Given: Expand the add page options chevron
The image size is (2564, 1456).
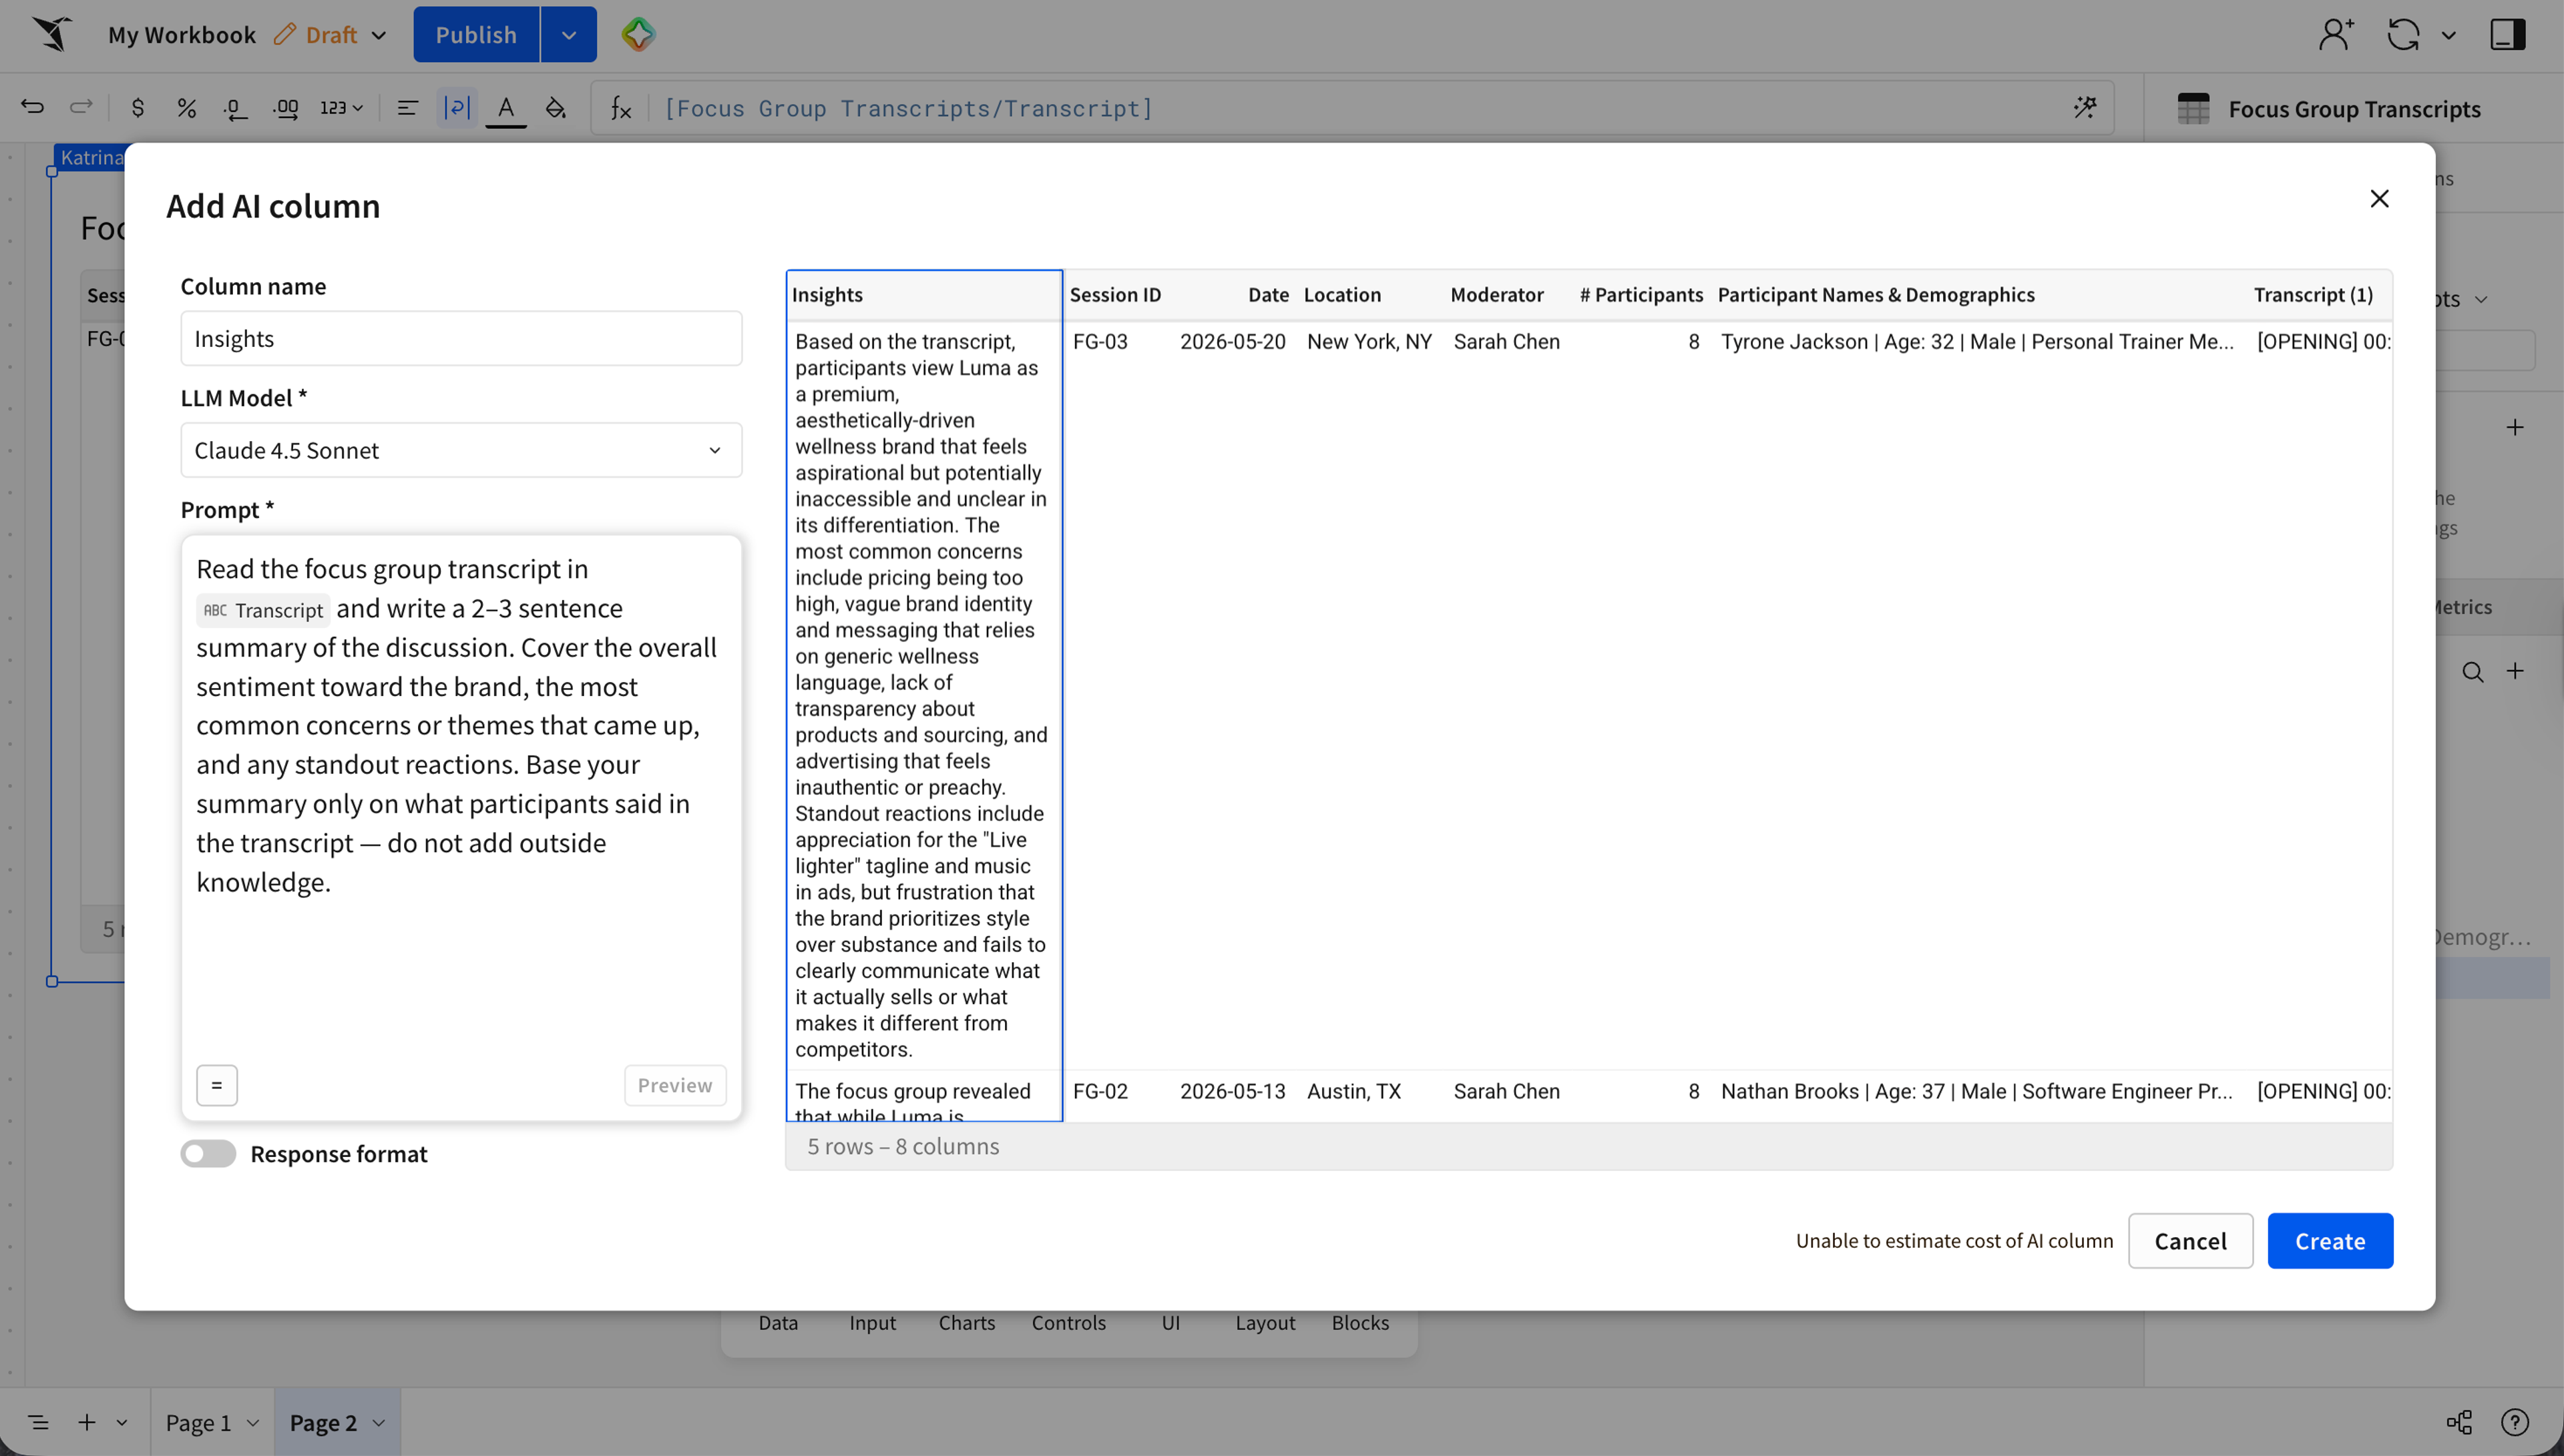Looking at the screenshot, I should (122, 1422).
